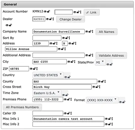This screenshot has width=135, height=130.
Task: Click the eye icon next to BAY CITY
Action: [69, 62]
